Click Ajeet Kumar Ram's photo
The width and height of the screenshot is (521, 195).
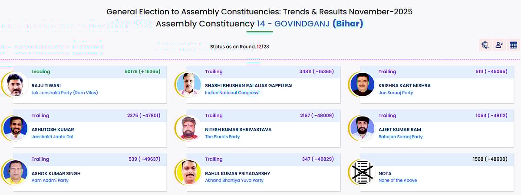coord(363,129)
